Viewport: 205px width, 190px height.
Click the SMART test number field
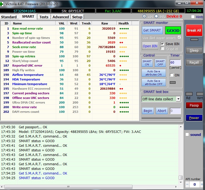[175, 111]
